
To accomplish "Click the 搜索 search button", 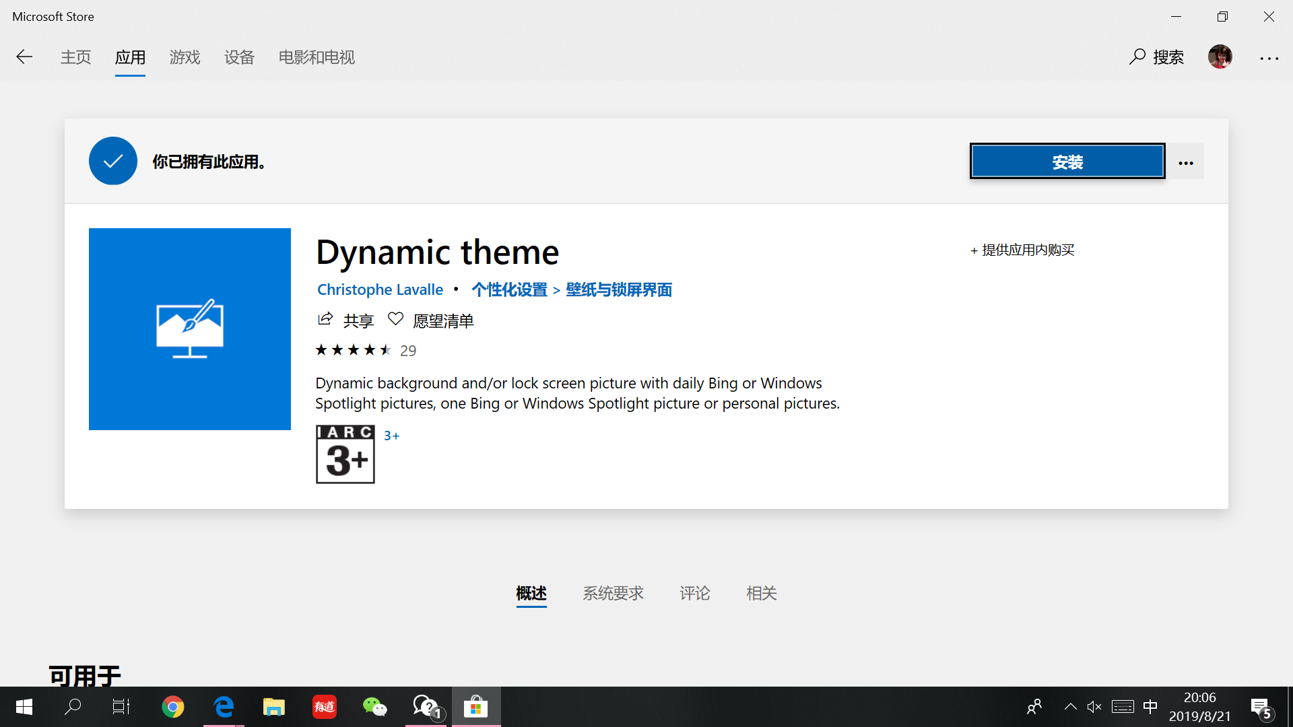I will pyautogui.click(x=1156, y=57).
